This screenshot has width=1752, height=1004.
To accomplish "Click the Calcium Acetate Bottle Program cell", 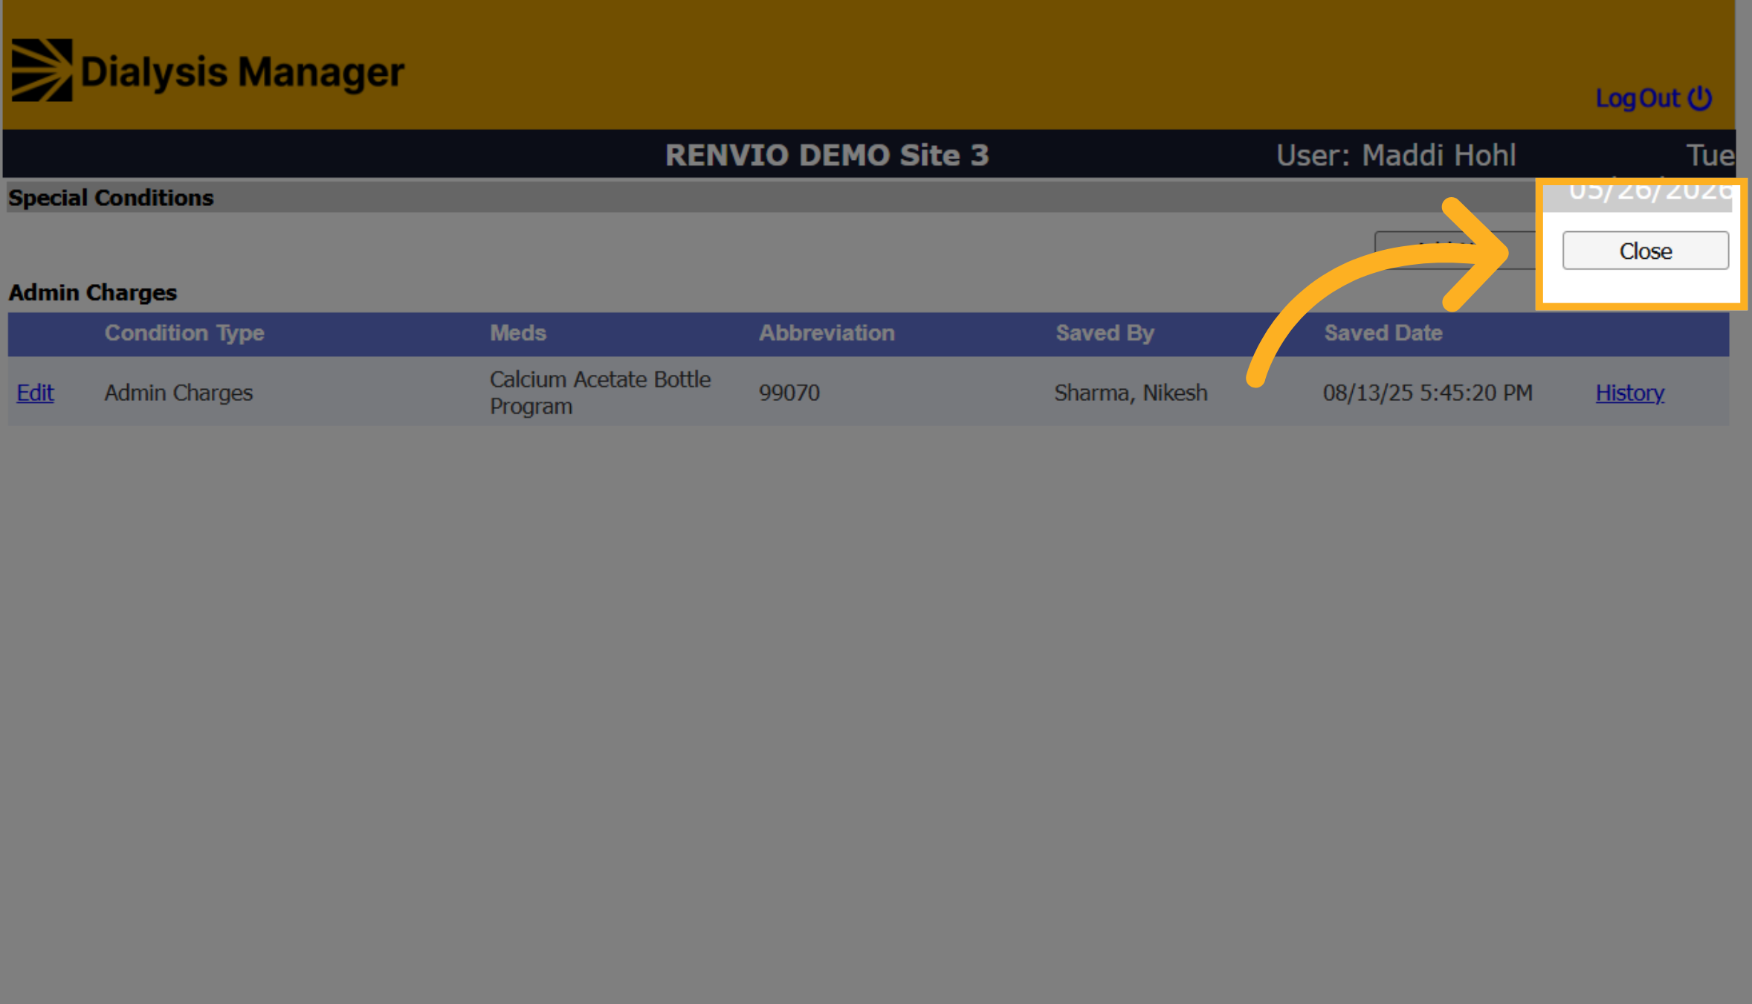I will [x=600, y=392].
